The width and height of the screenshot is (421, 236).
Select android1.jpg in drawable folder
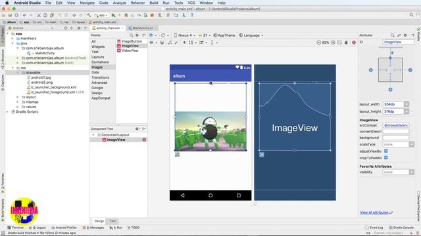pyautogui.click(x=41, y=77)
